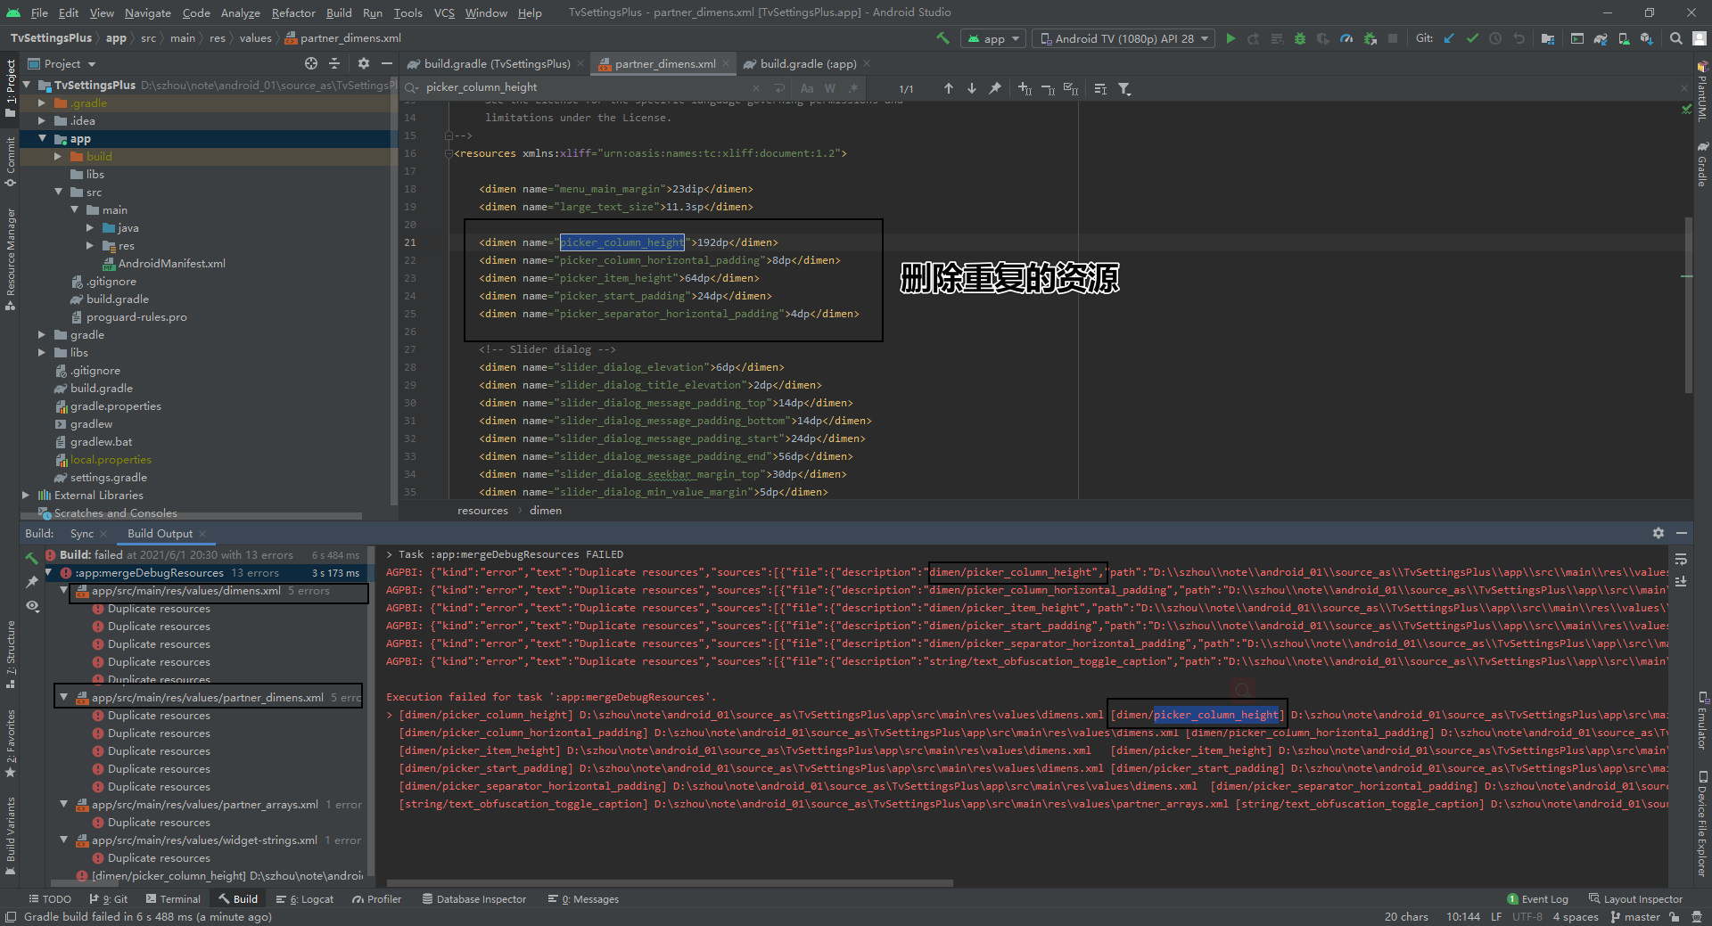Toggle the Resource Manager tool window button

point(10,259)
